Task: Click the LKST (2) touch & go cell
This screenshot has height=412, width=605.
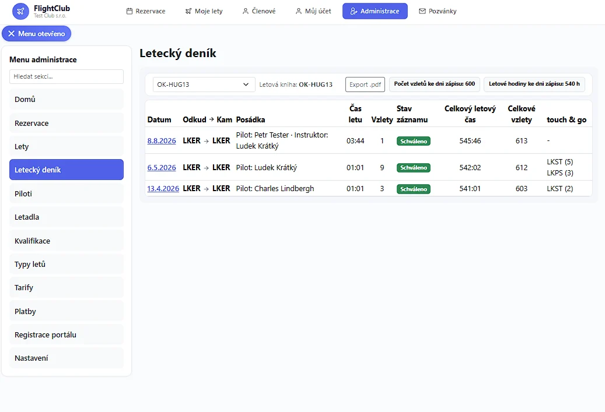Action: pos(560,188)
